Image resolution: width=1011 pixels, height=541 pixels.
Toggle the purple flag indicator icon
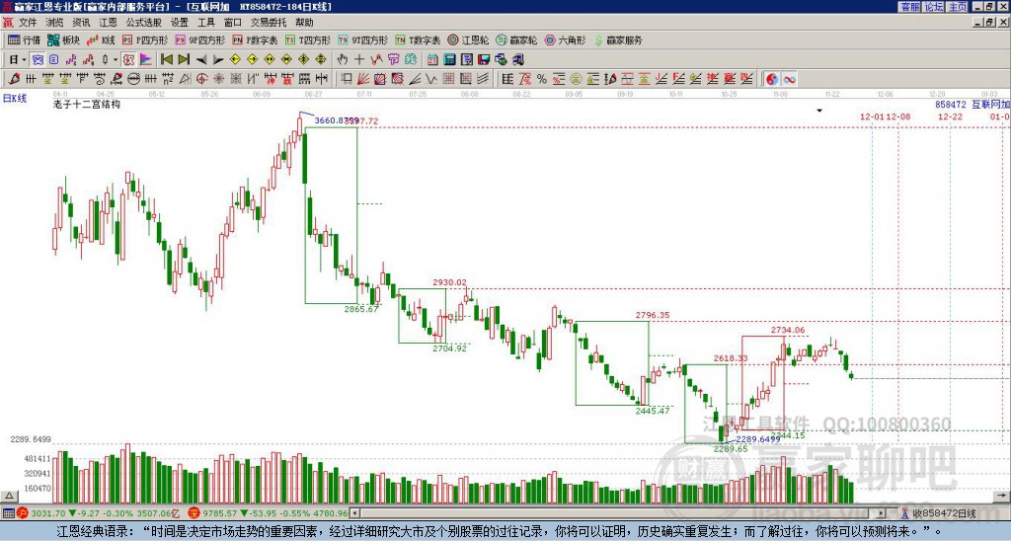[x=146, y=60]
